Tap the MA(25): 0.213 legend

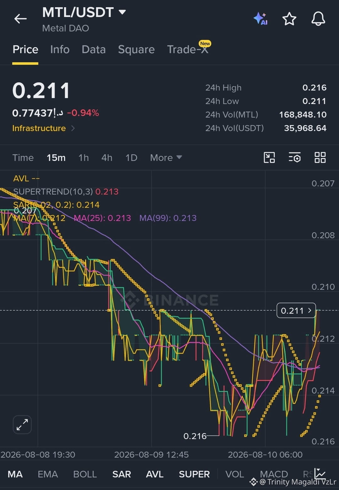(x=102, y=218)
